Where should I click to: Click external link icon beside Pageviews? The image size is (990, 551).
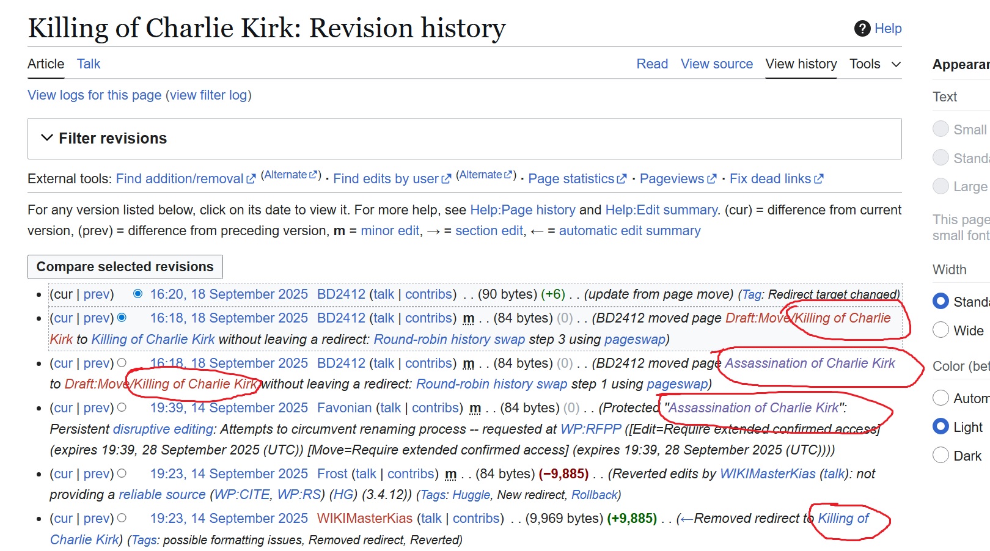pyautogui.click(x=712, y=179)
